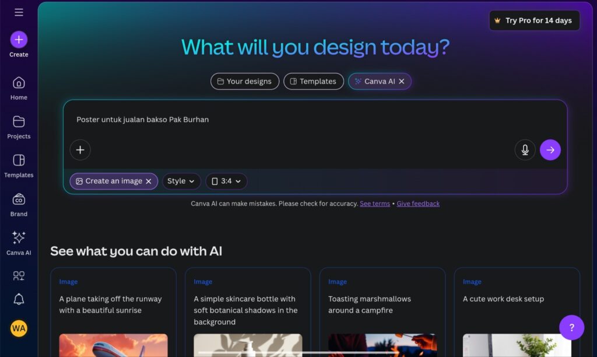This screenshot has width=597, height=357.
Task: Click the plus attachment button in prompt box
Action: pyautogui.click(x=80, y=150)
